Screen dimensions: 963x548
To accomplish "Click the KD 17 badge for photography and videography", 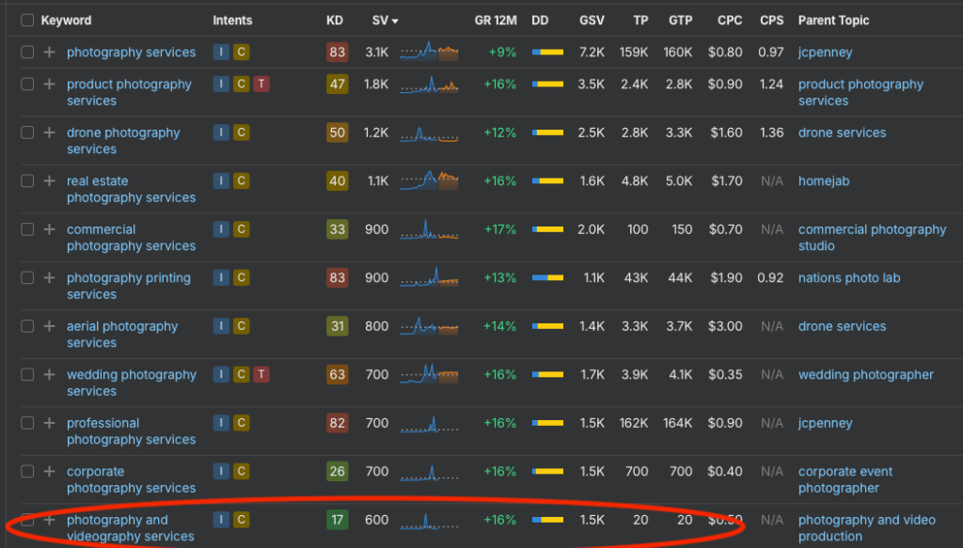I will coord(337,520).
